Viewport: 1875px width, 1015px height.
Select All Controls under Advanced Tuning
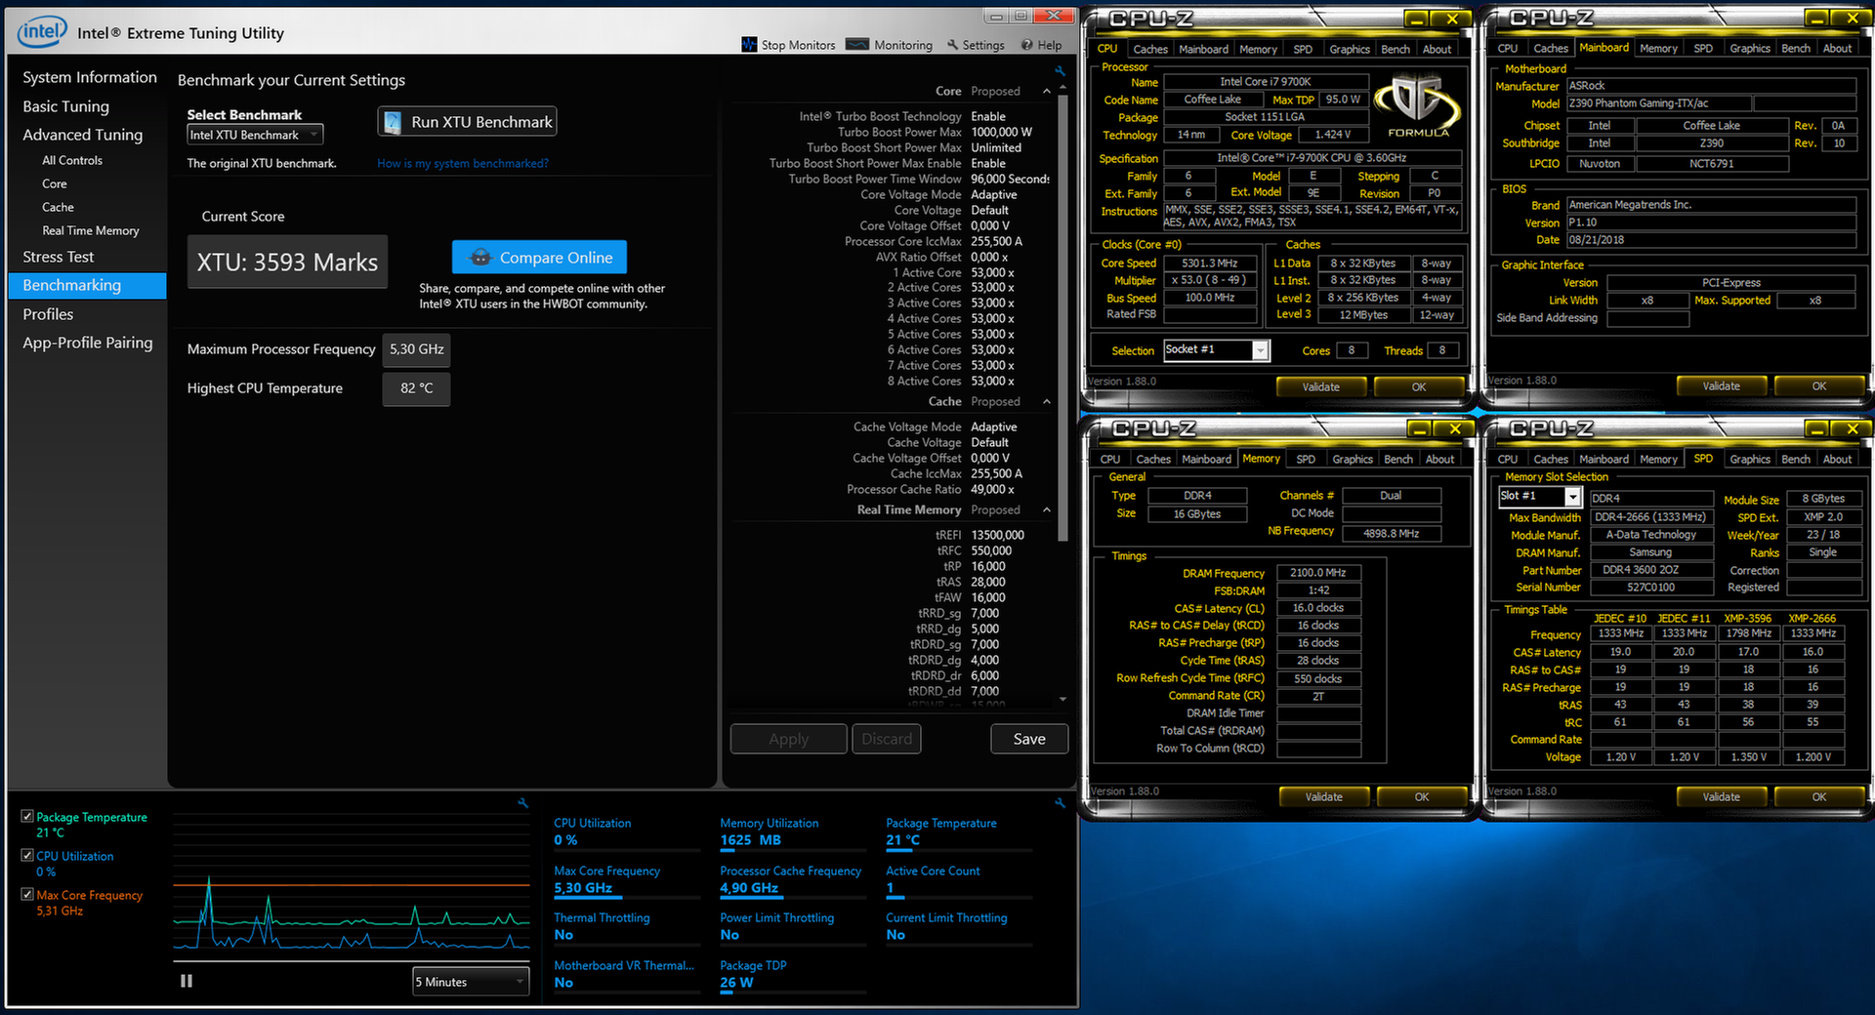(x=71, y=160)
